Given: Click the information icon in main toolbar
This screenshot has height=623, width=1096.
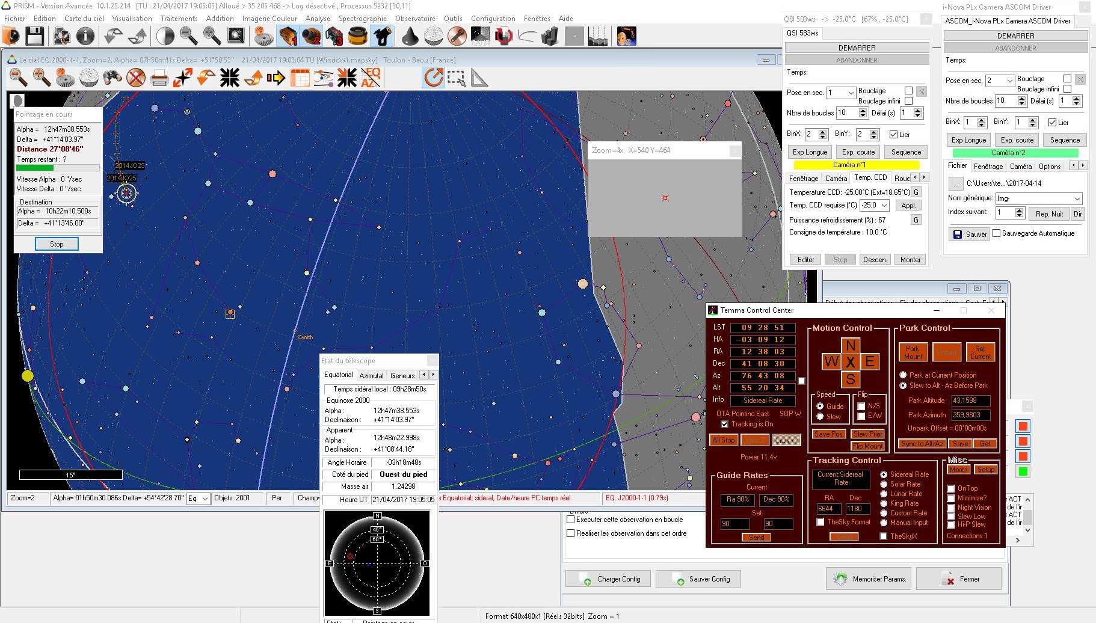Looking at the screenshot, I should tap(85, 37).
